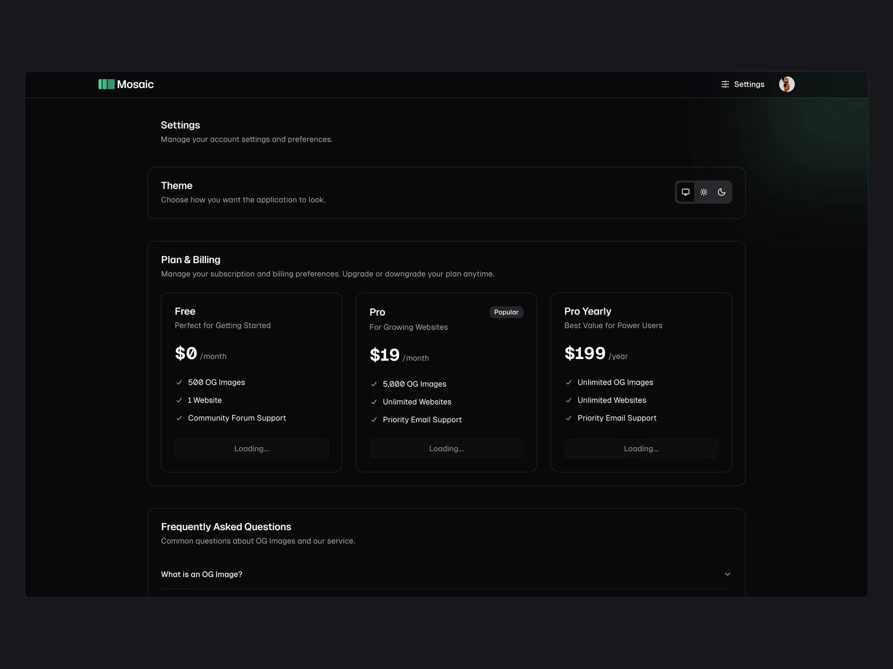893x669 pixels.
Task: Click checkmark beside Unlimited OG Images
Action: pyautogui.click(x=569, y=382)
